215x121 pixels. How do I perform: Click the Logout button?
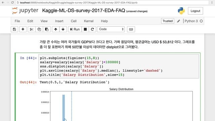pyautogui.click(x=196, y=11)
